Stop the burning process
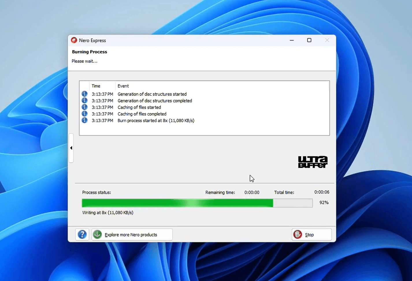 [x=312, y=235]
